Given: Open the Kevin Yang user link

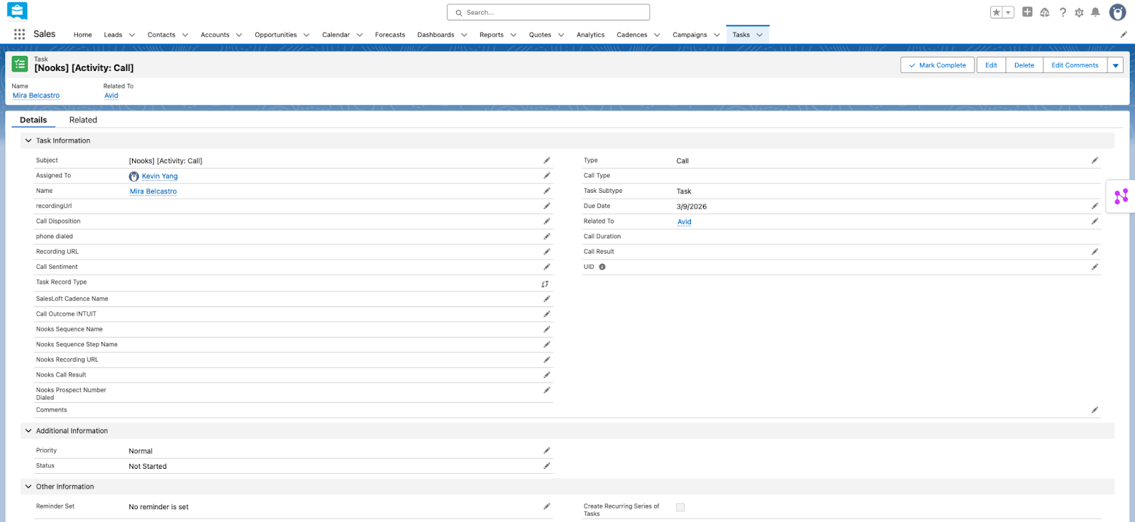Looking at the screenshot, I should pyautogui.click(x=160, y=176).
